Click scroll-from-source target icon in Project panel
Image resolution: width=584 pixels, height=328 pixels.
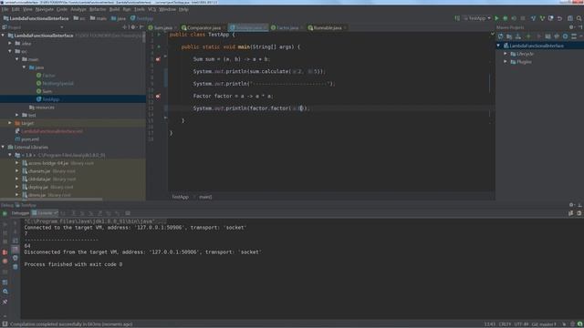pyautogui.click(x=124, y=27)
